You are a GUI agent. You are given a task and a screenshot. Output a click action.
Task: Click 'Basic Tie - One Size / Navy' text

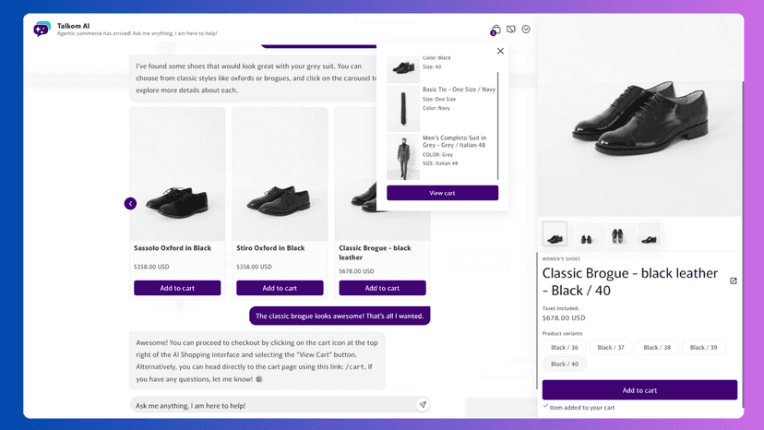[x=459, y=90]
